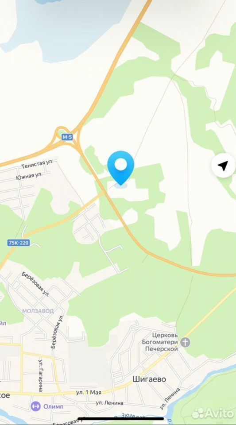Tap the purple Олимп gym icon
This screenshot has height=425, width=236.
pyautogui.click(x=35, y=406)
